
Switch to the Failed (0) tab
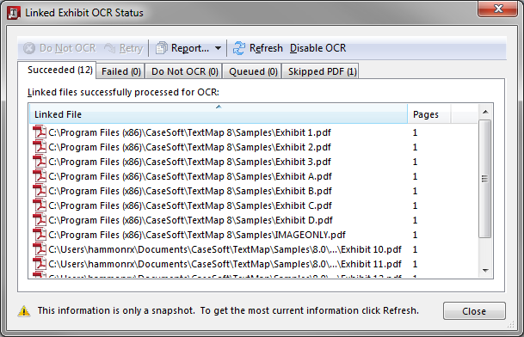(120, 71)
